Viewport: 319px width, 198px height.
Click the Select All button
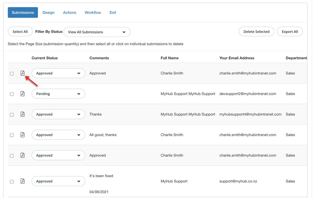(x=20, y=31)
